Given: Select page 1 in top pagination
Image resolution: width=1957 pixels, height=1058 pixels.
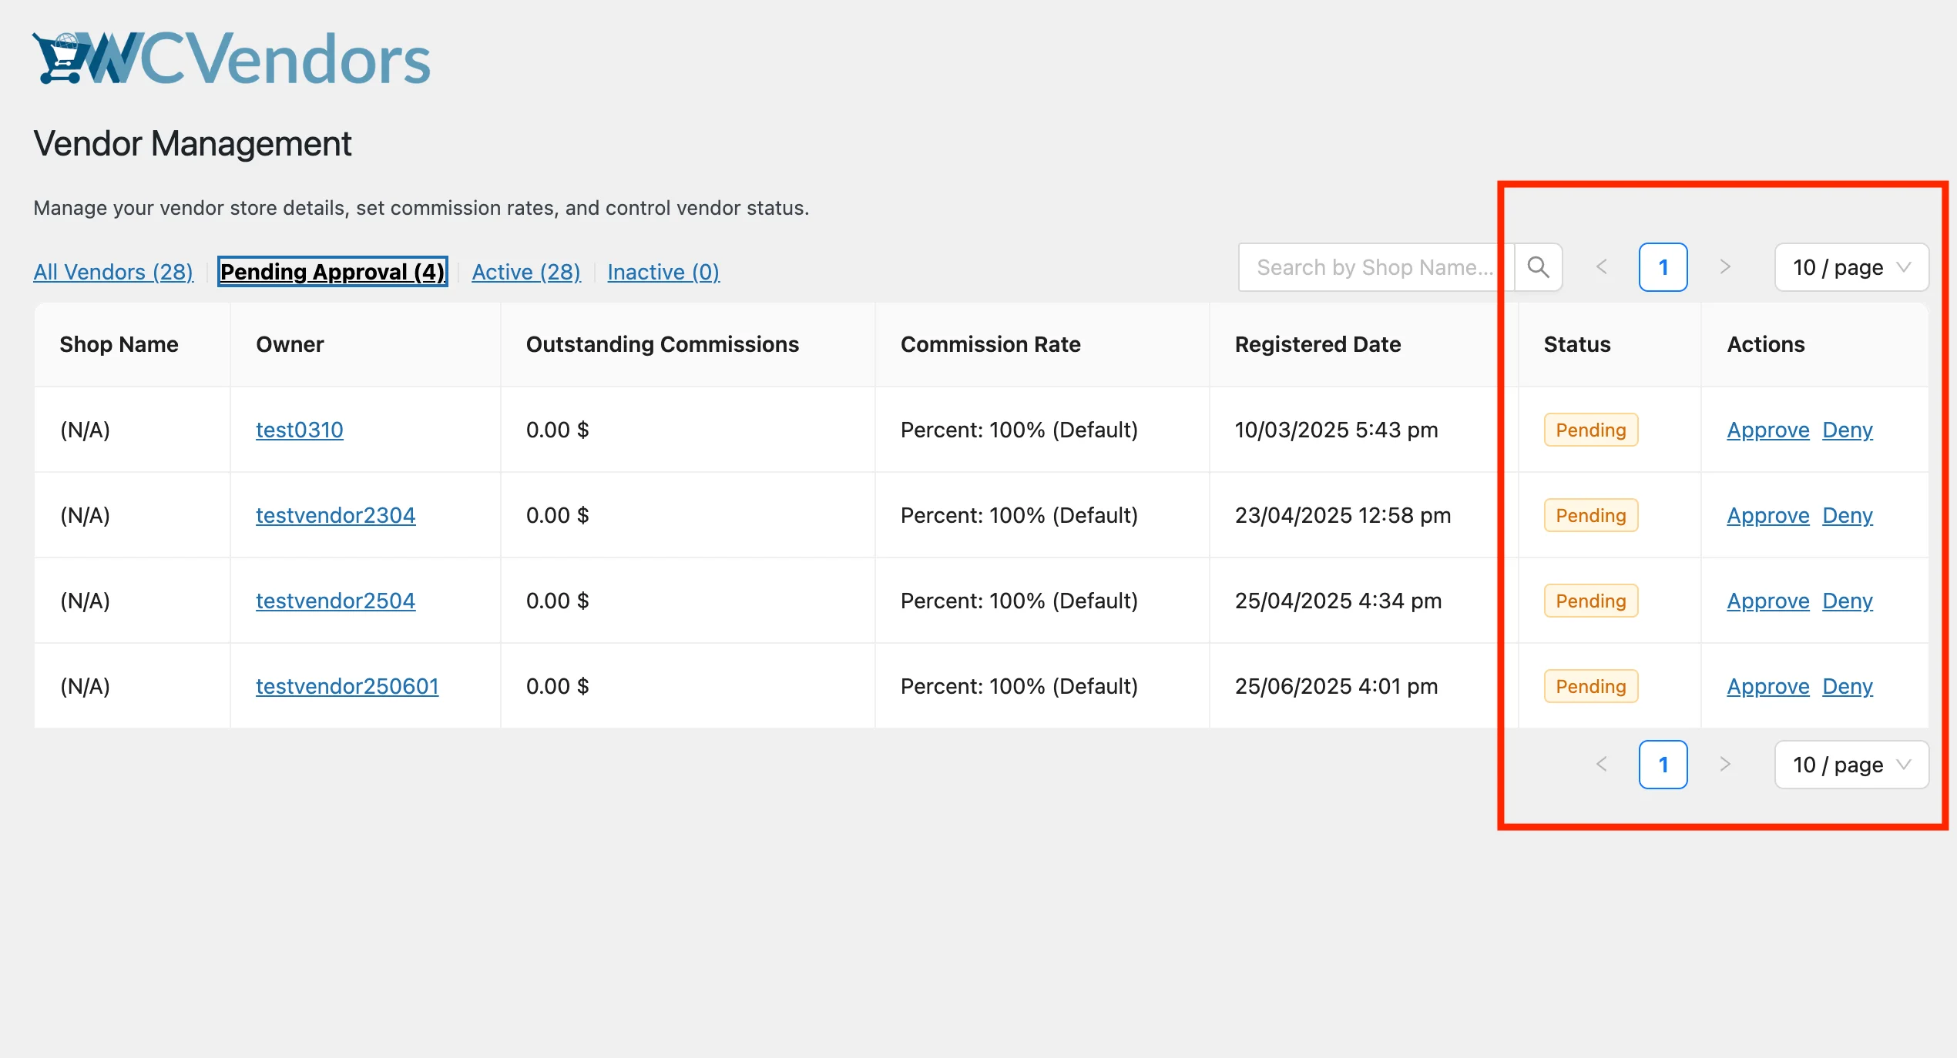Looking at the screenshot, I should [1663, 267].
